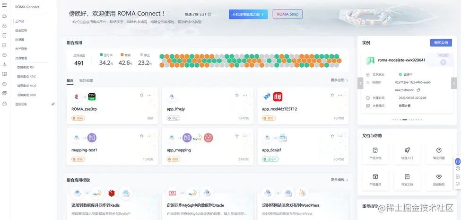The width and height of the screenshot is (461, 220).
Task: Open 消息集成 MQS sidebar item
Action: click(x=27, y=86)
